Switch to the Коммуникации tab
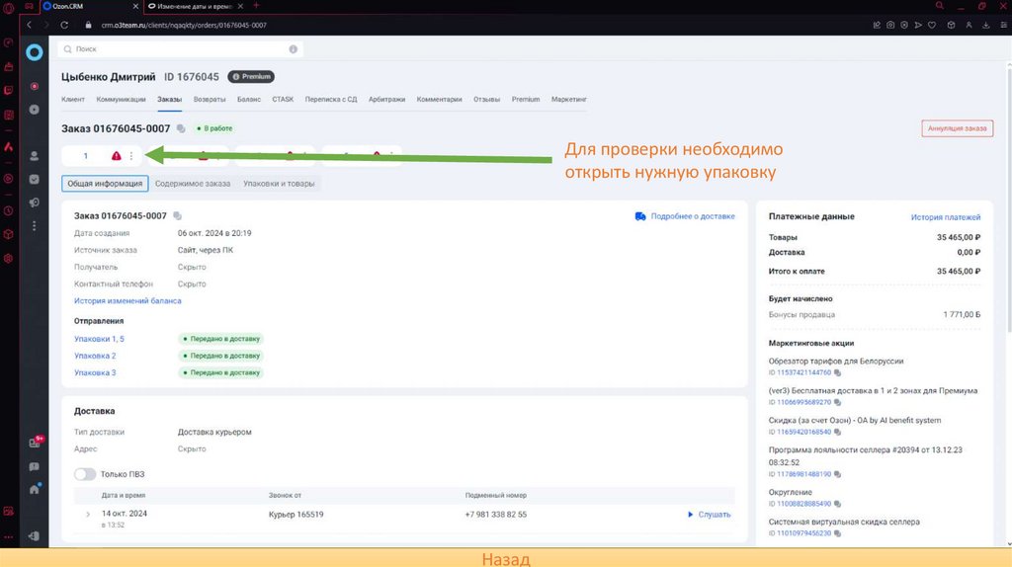 point(121,100)
